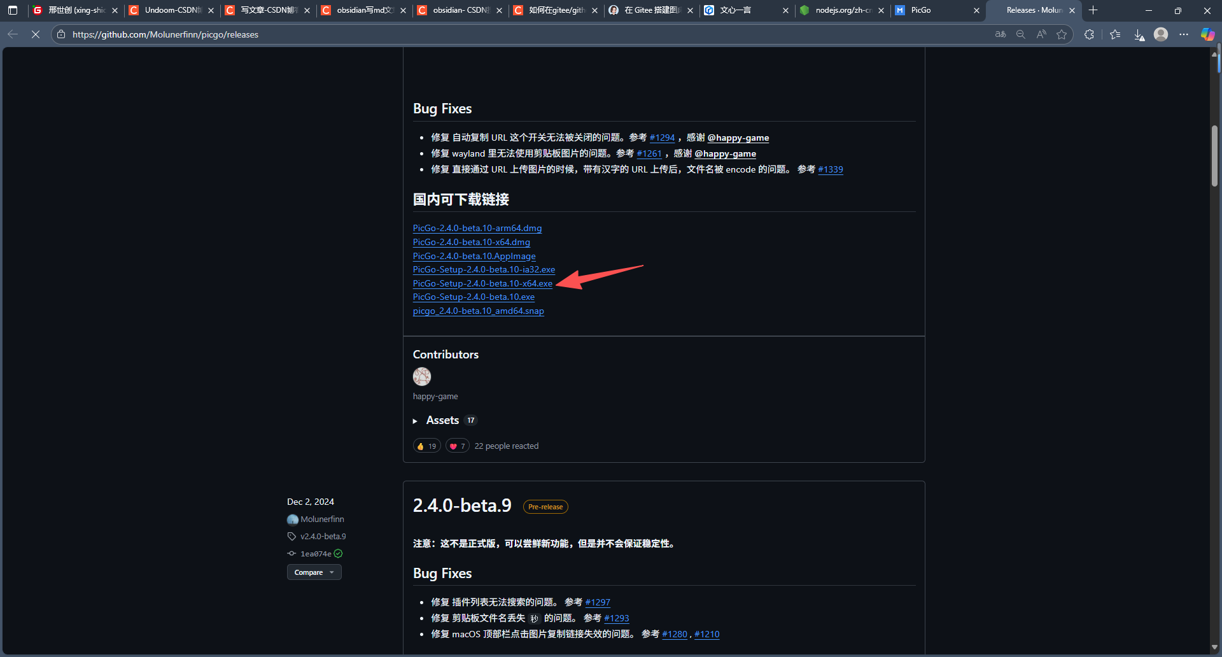1222x657 pixels.
Task: Open the Compare dropdown
Action: tap(314, 572)
